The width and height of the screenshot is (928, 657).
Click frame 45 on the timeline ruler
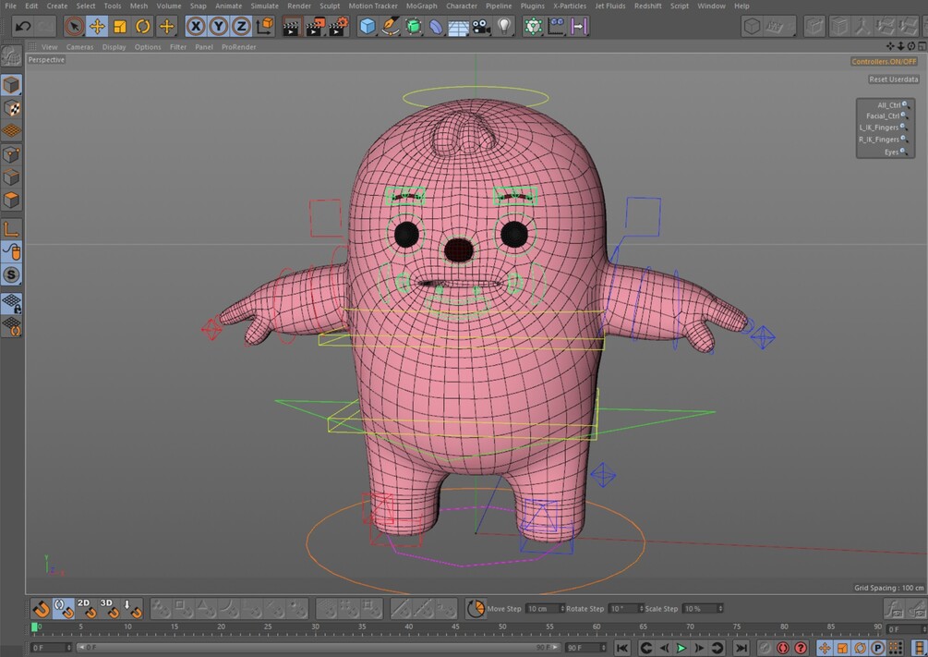456,627
